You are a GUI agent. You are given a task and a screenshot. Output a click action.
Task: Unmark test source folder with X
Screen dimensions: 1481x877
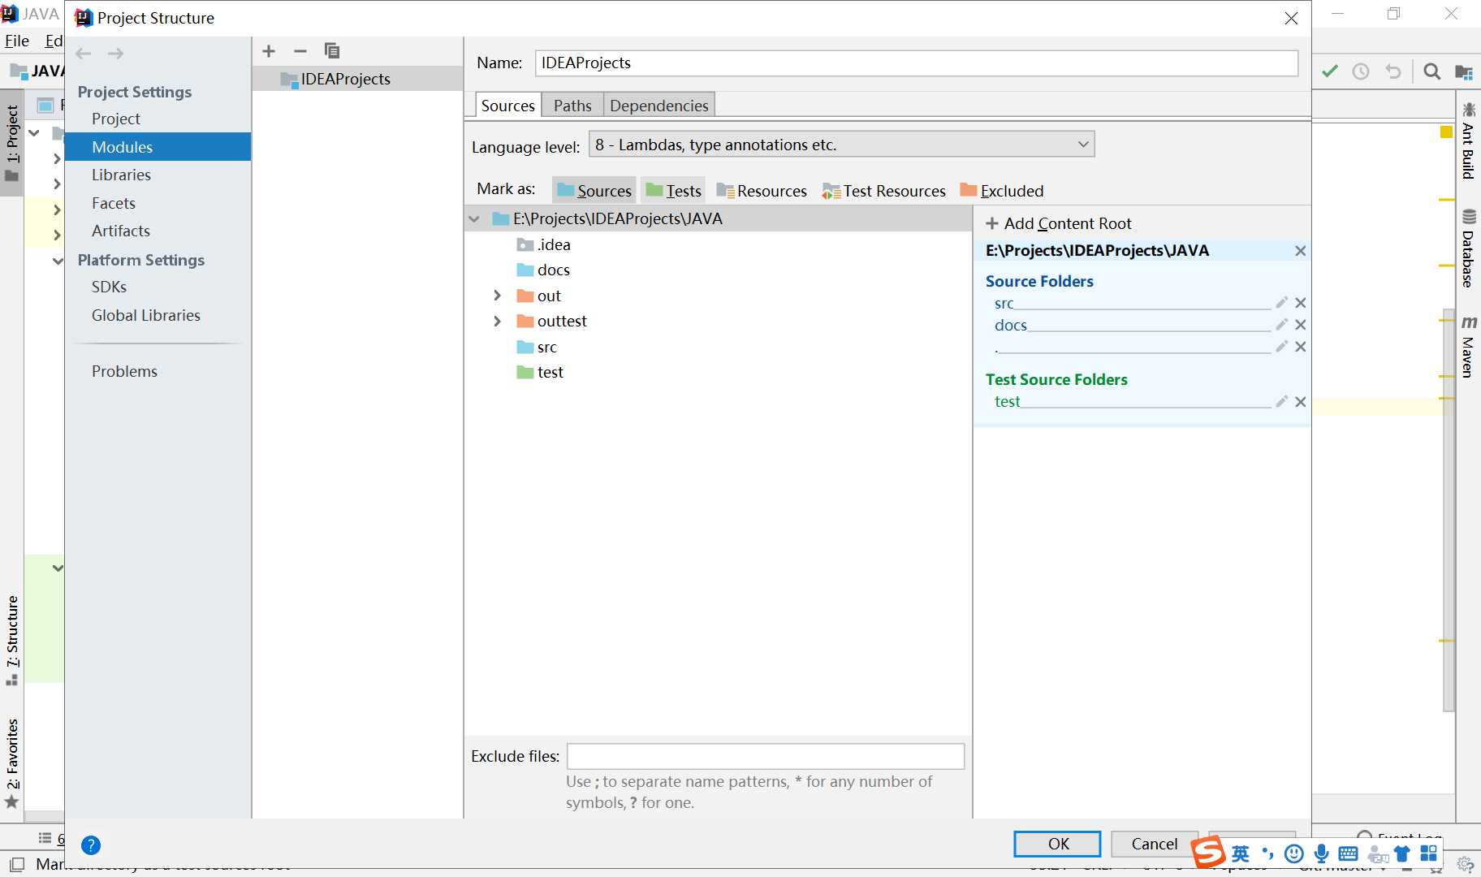pos(1301,402)
